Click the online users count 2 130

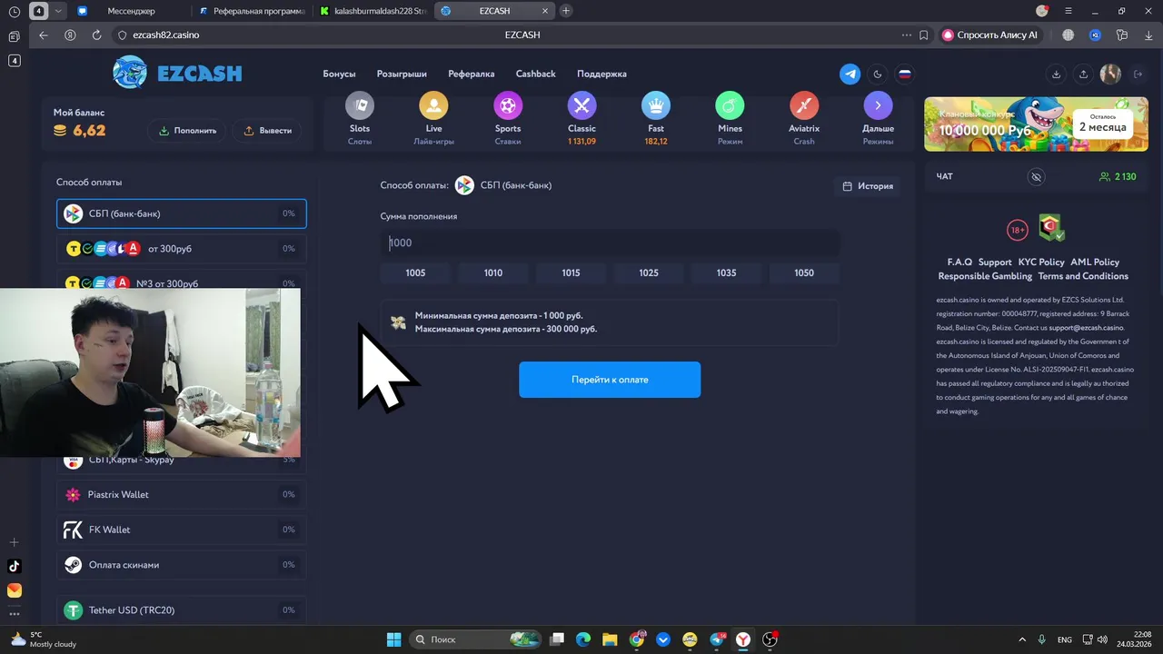(x=1118, y=176)
